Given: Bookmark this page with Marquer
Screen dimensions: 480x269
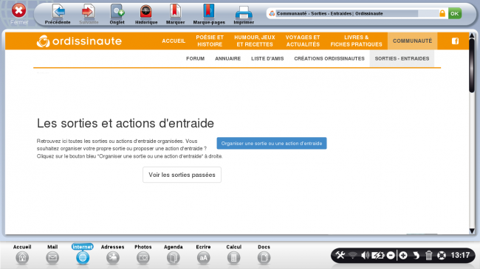Looking at the screenshot, I should [x=175, y=14].
